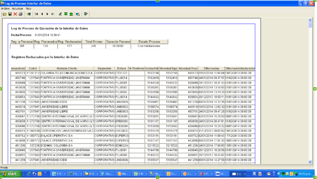
Task: Click the Fecha Proceso date value
Action: coord(47,35)
